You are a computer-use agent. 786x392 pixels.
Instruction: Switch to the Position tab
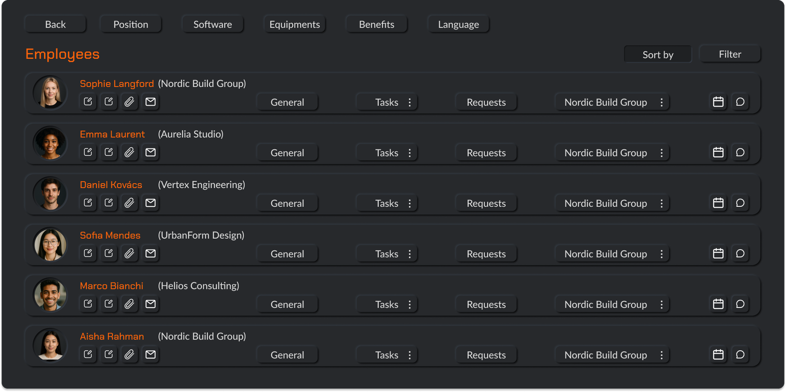tap(131, 24)
